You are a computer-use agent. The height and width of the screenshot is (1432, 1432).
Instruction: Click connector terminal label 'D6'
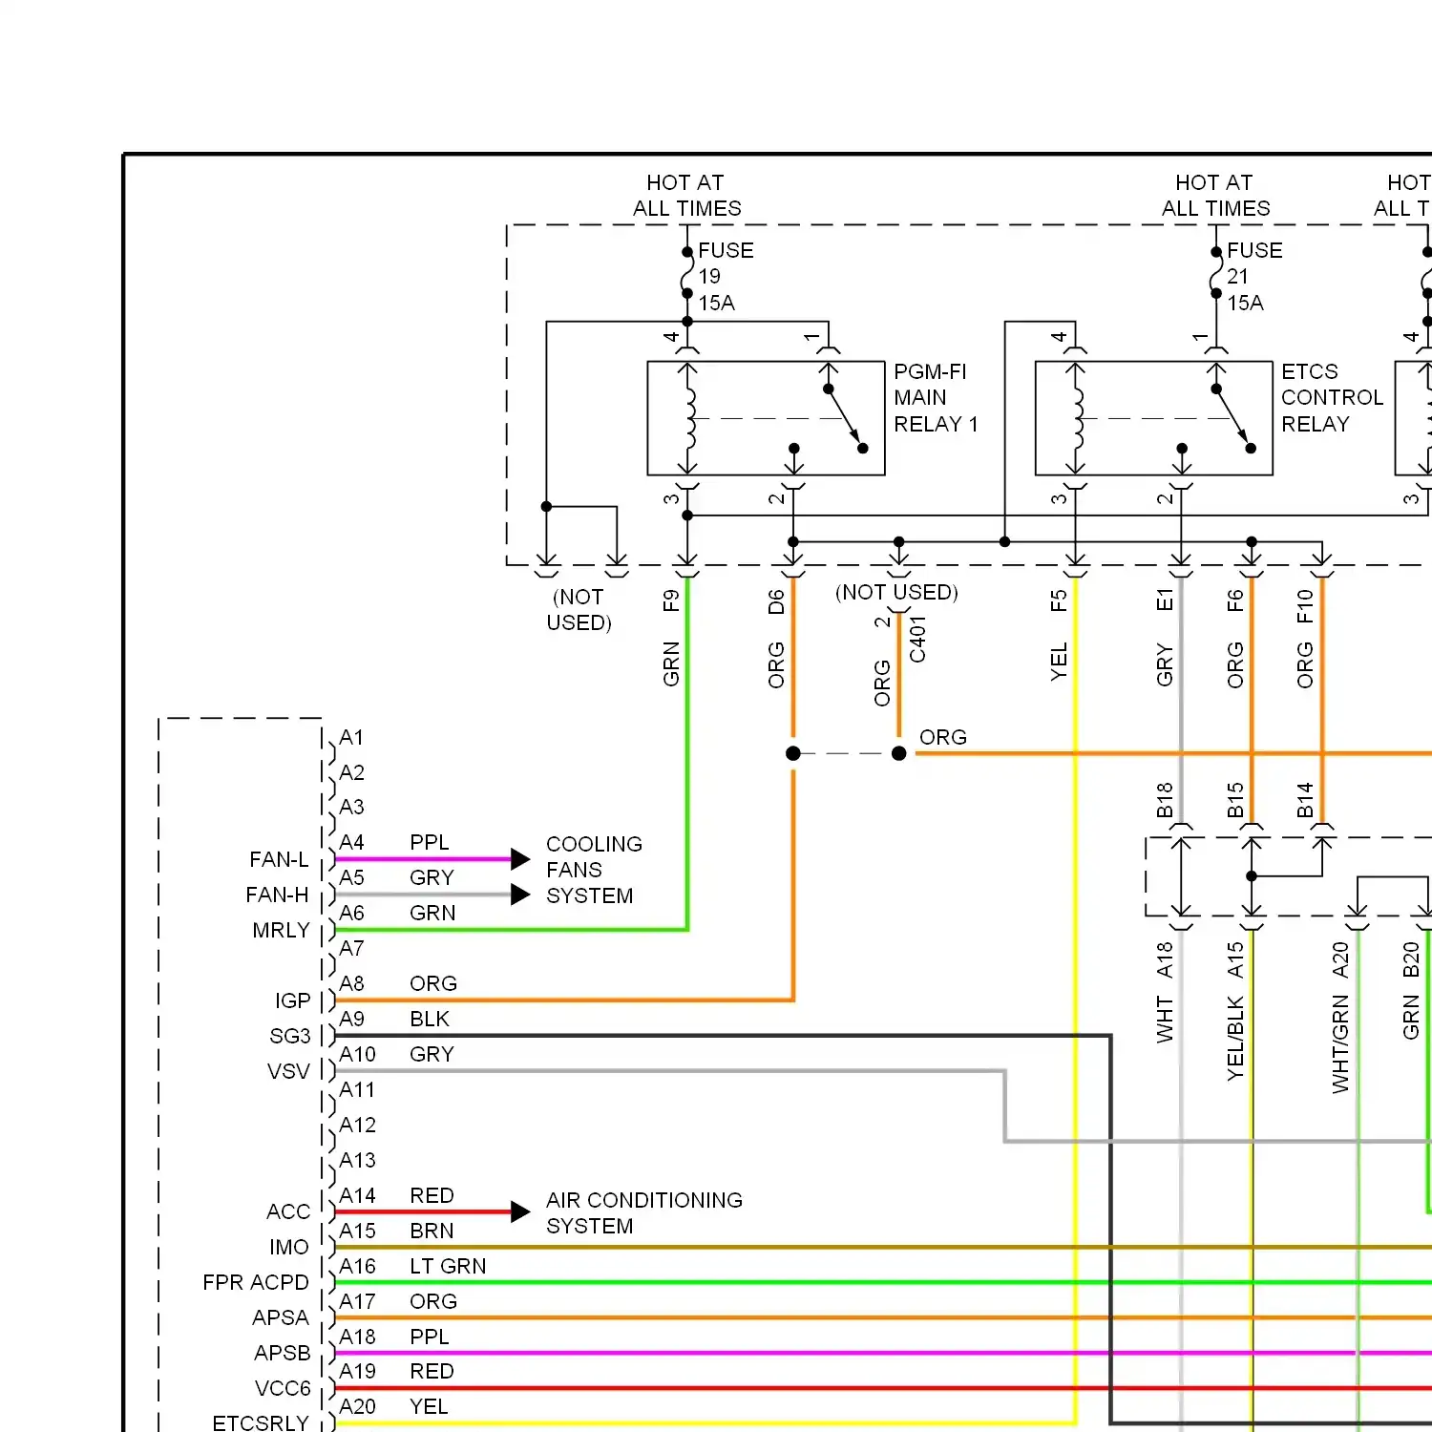point(776,601)
